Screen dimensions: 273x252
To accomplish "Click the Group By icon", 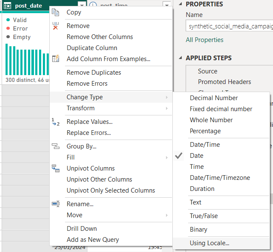I will [56, 146].
